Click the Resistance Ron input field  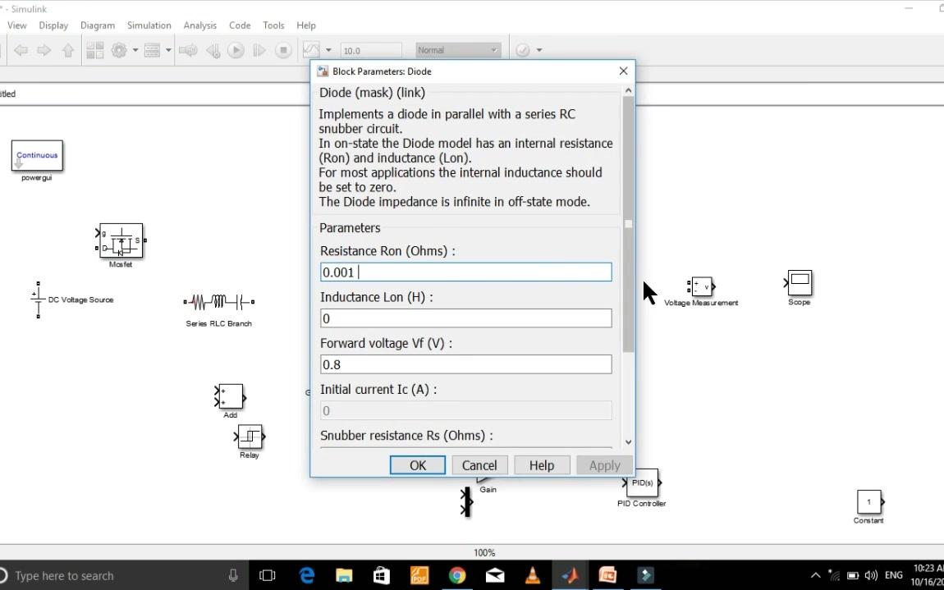pos(465,272)
